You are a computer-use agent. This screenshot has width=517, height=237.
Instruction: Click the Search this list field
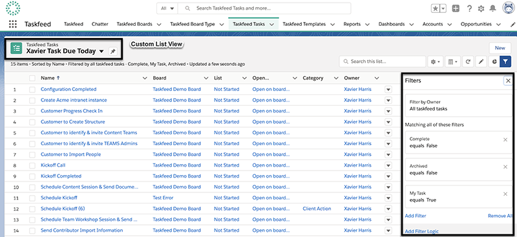(383, 61)
